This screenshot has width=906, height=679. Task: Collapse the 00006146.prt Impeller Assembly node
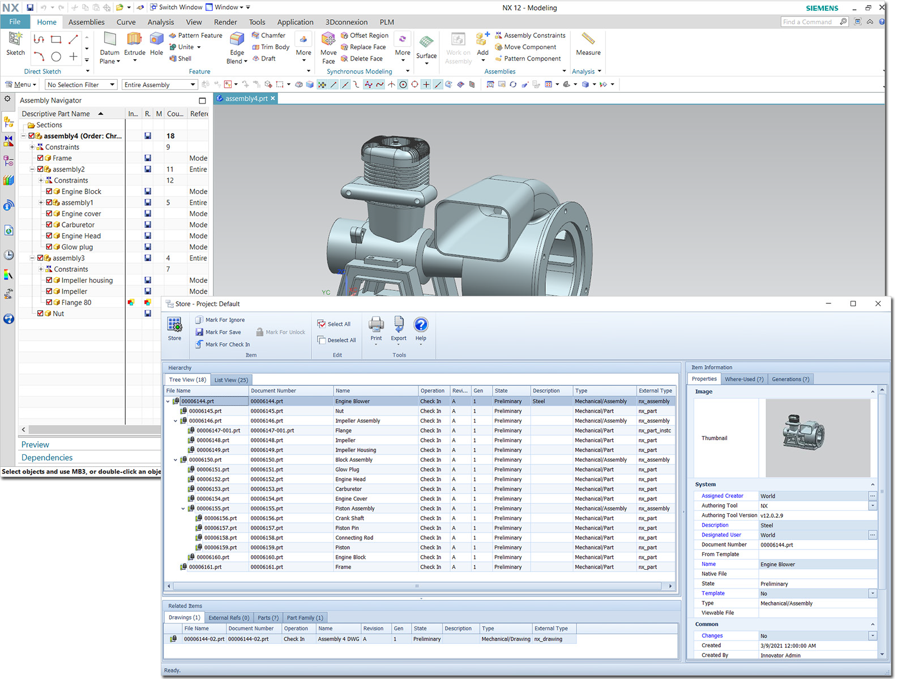click(x=175, y=420)
